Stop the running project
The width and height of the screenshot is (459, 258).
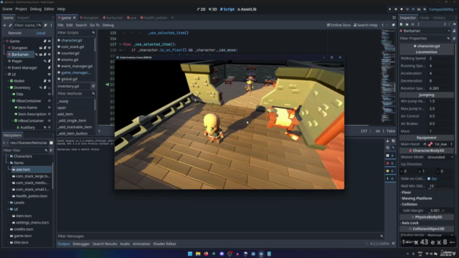pos(402,9)
